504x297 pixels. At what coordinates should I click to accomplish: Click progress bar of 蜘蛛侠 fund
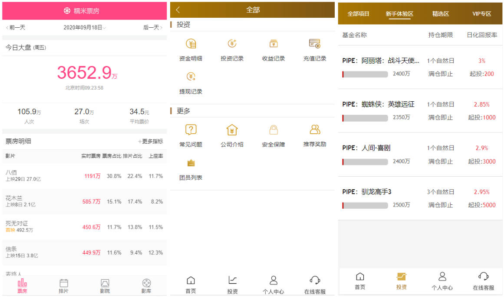pos(365,118)
